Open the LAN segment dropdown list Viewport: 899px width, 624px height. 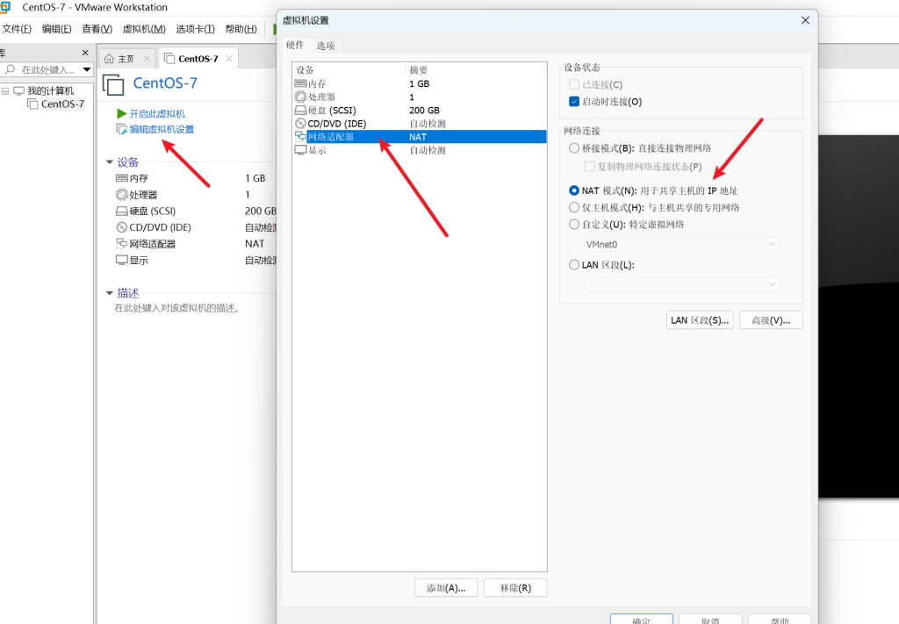[x=681, y=284]
